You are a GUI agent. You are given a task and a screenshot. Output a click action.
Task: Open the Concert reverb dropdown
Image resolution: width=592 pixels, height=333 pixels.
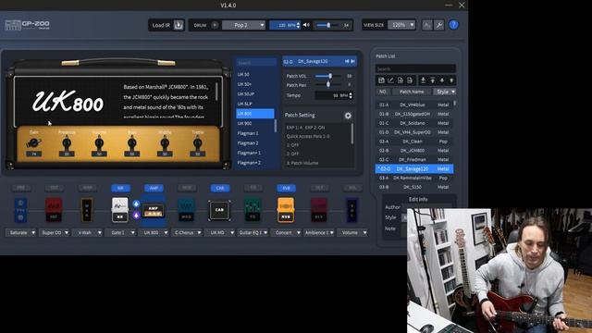pyautogui.click(x=286, y=232)
